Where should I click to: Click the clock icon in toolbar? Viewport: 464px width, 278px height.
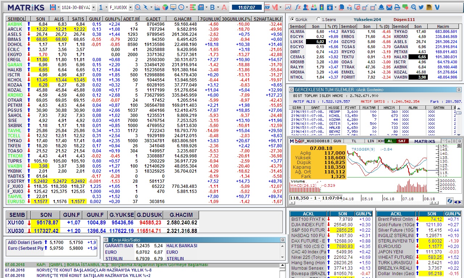coord(181,7)
